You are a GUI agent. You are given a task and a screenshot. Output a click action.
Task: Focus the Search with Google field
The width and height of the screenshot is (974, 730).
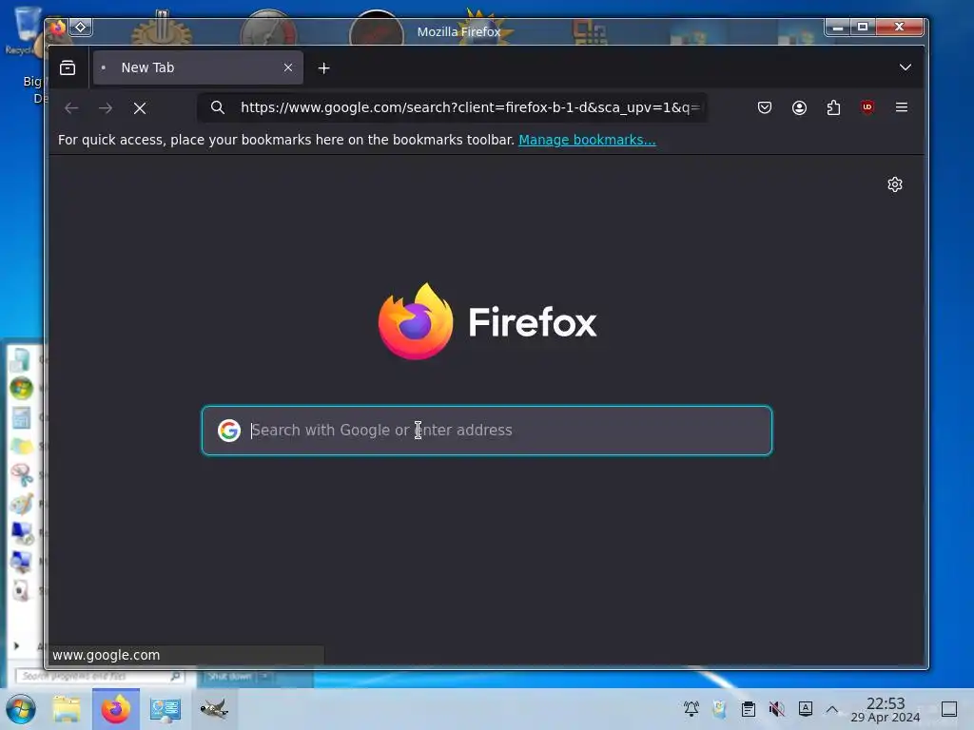pyautogui.click(x=486, y=431)
